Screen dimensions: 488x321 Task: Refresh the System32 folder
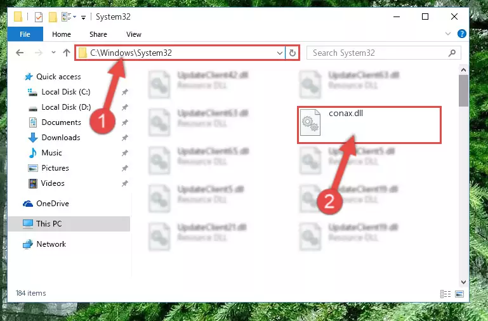click(x=293, y=53)
